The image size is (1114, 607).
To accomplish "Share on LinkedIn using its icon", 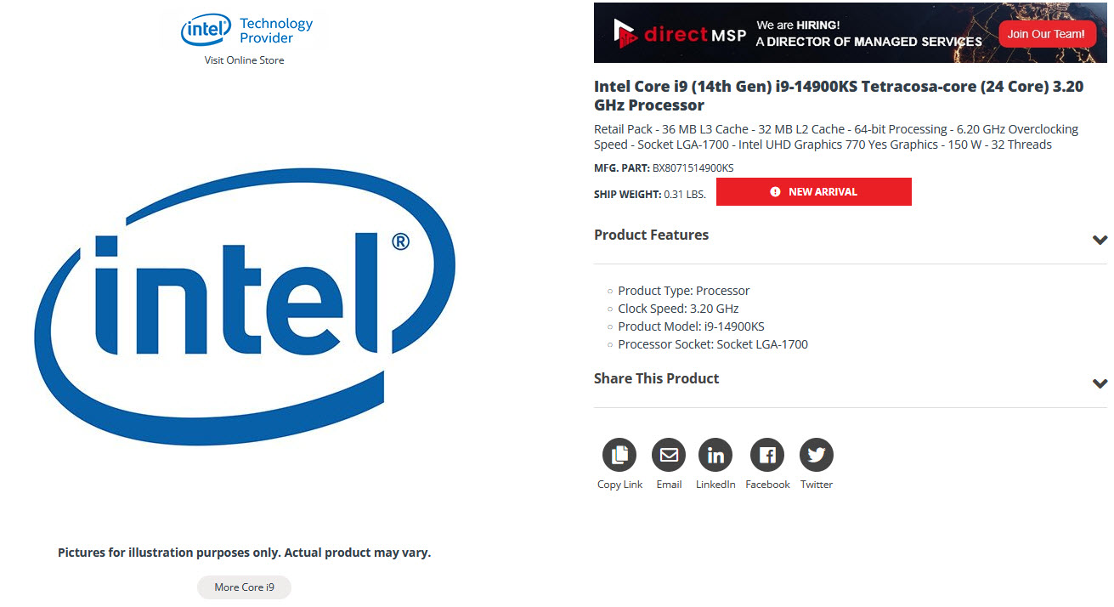I will click(x=715, y=456).
